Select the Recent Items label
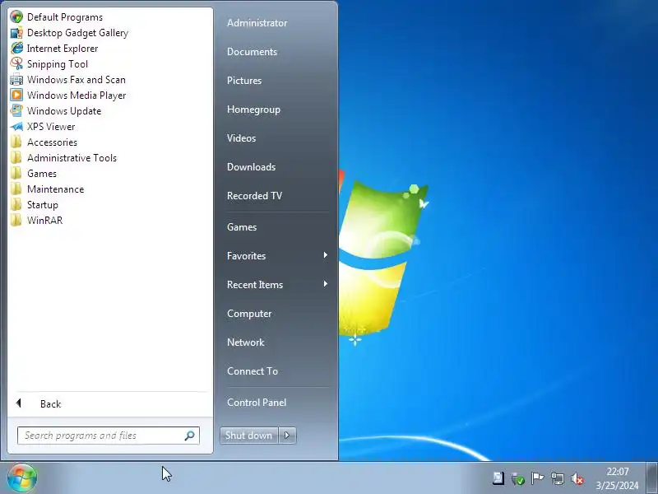This screenshot has height=494, width=658. click(255, 285)
